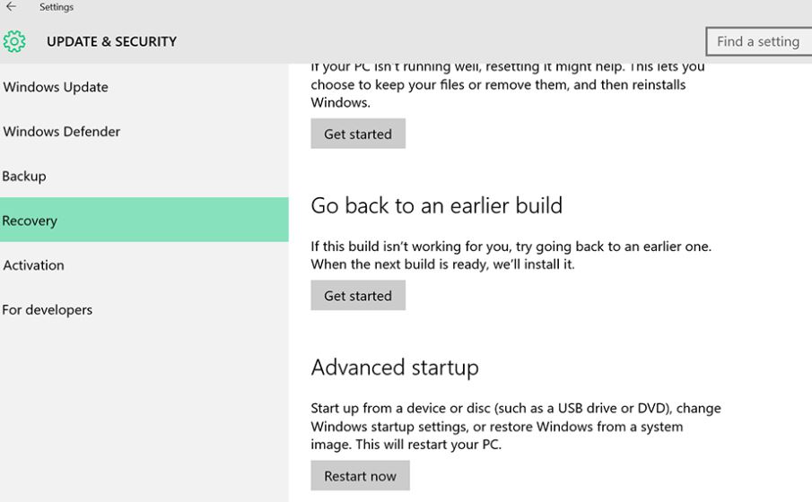812x502 pixels.
Task: Click the Settings window title text
Action: click(56, 7)
